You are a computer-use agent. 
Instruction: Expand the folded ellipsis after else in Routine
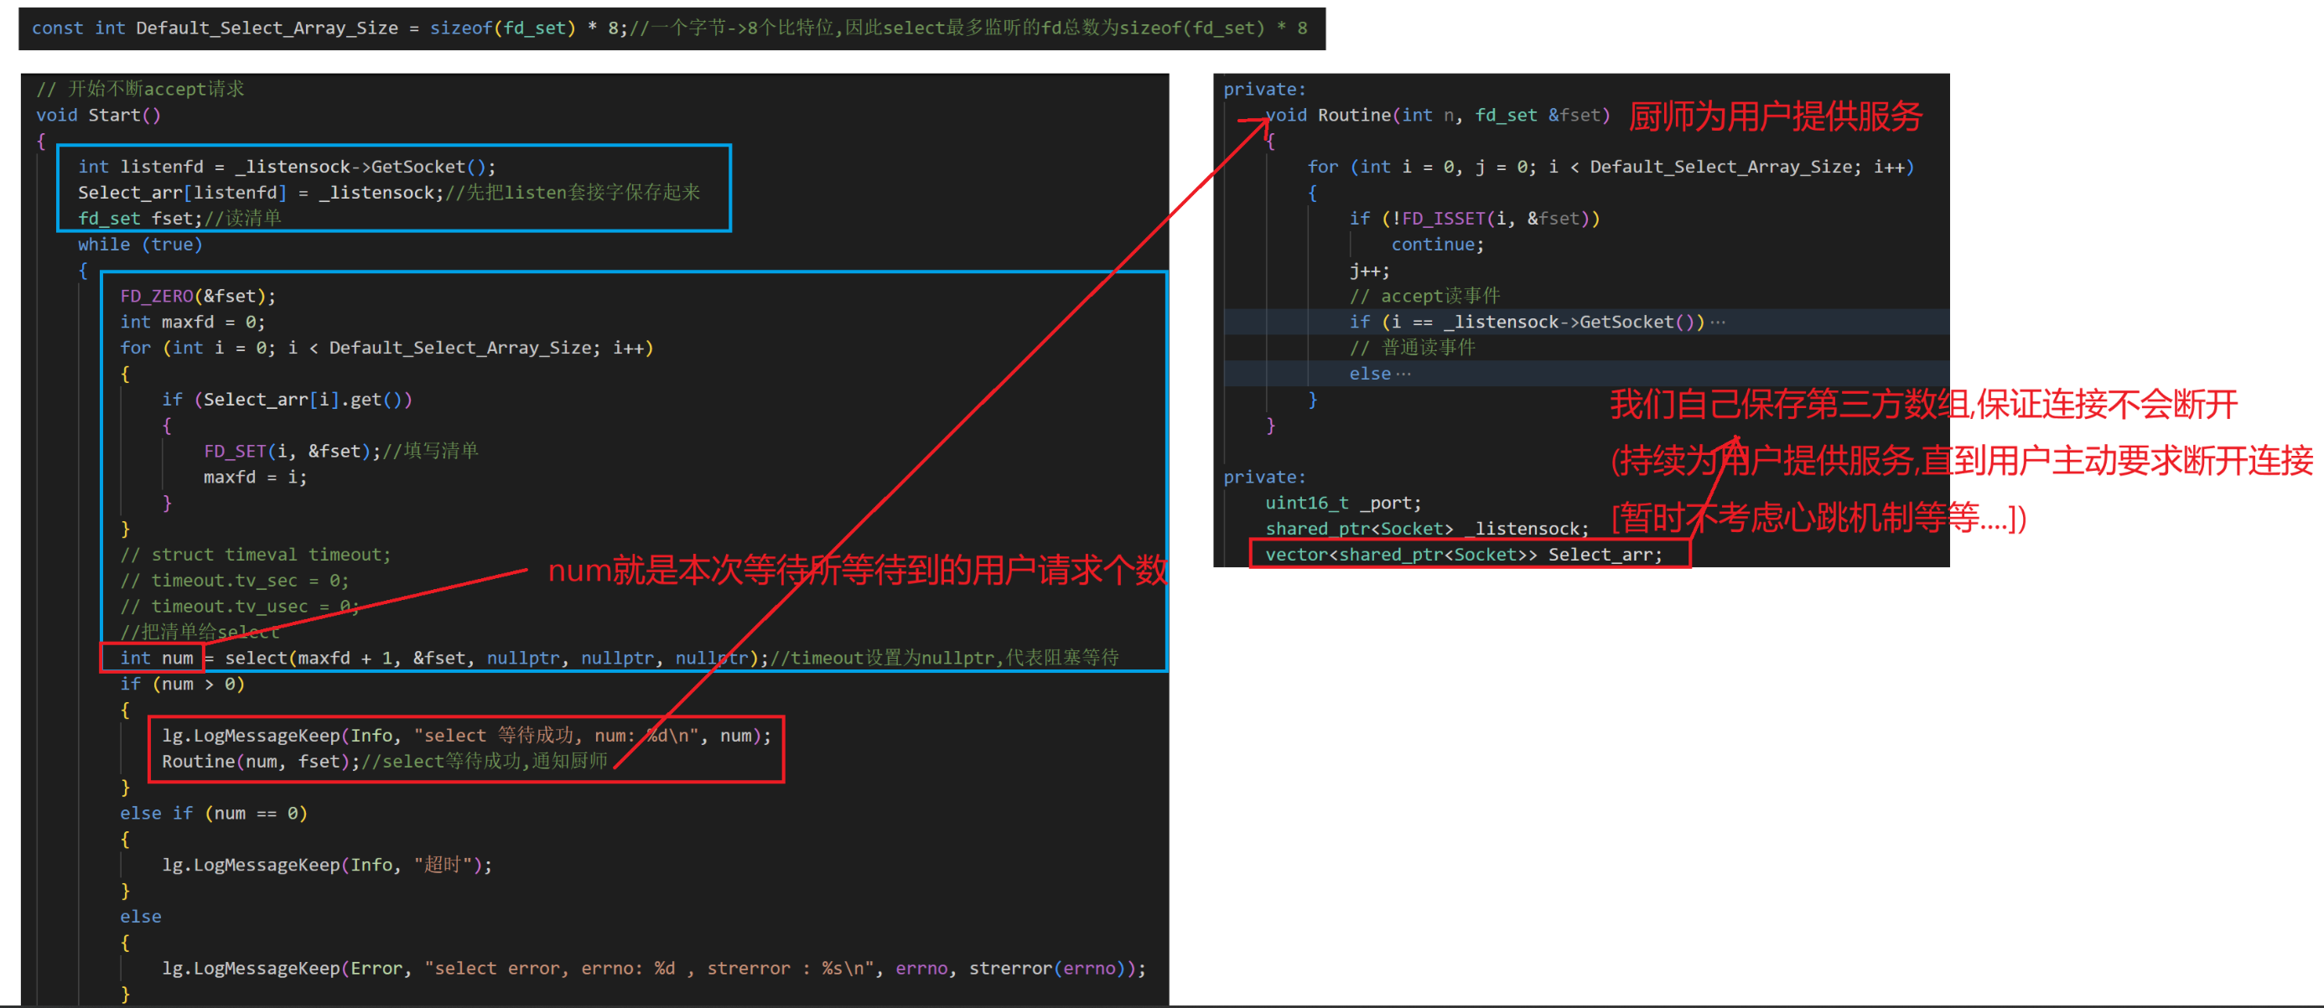click(1403, 375)
